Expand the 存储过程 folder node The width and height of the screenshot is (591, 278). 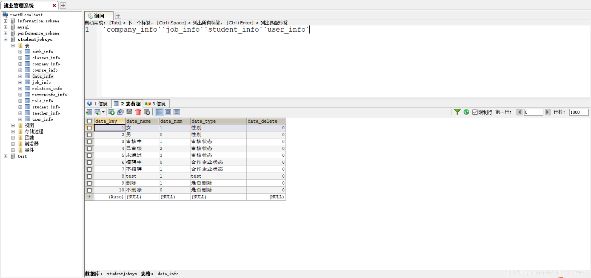[x=13, y=131]
